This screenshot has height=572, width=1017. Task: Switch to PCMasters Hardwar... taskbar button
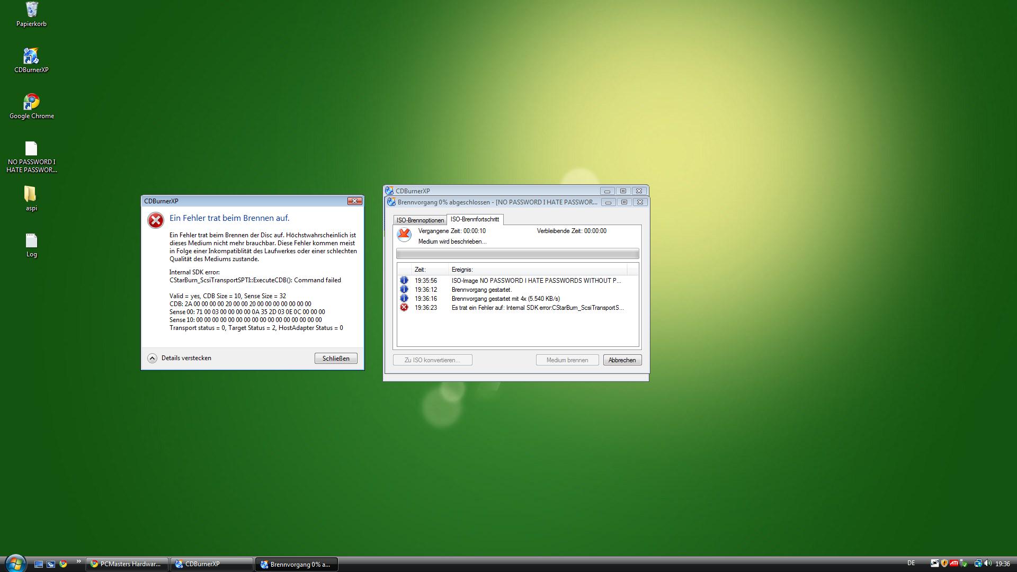[127, 564]
